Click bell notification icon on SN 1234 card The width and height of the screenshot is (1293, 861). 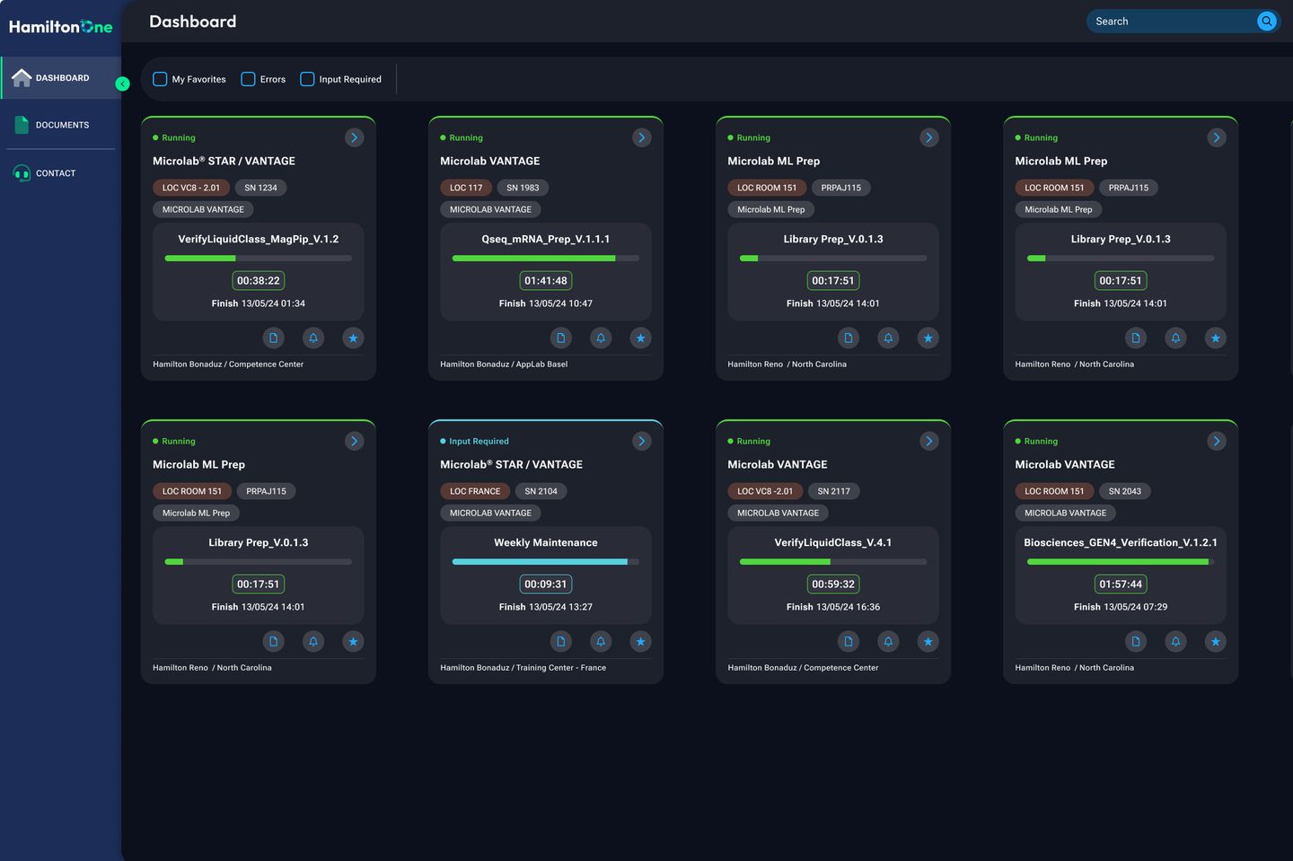(313, 338)
